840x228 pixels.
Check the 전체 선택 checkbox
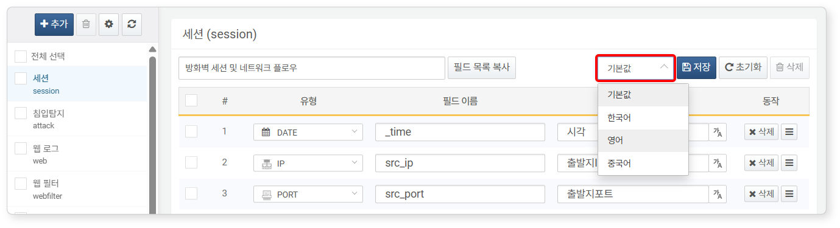point(21,57)
